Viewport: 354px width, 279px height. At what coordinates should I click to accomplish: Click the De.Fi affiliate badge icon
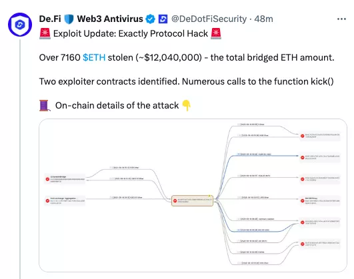(163, 19)
